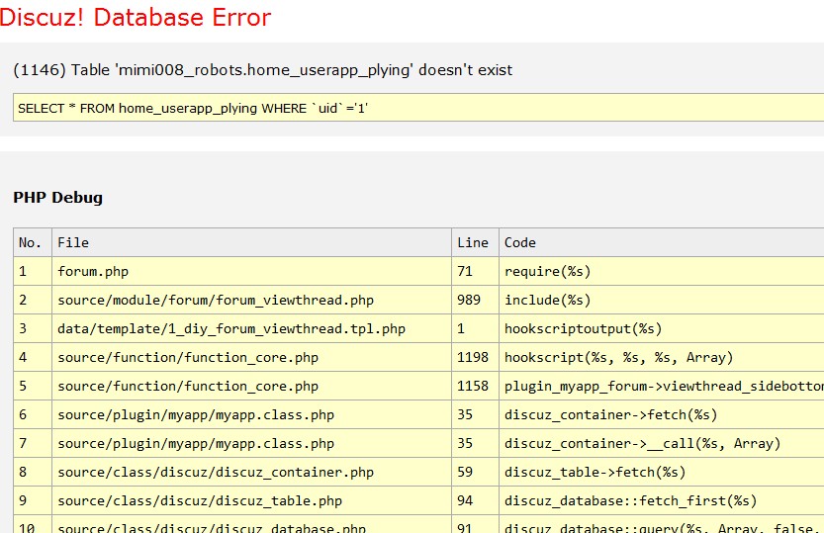Select the include(%s) code cell
Viewport: 824px width, 533px height.
662,300
